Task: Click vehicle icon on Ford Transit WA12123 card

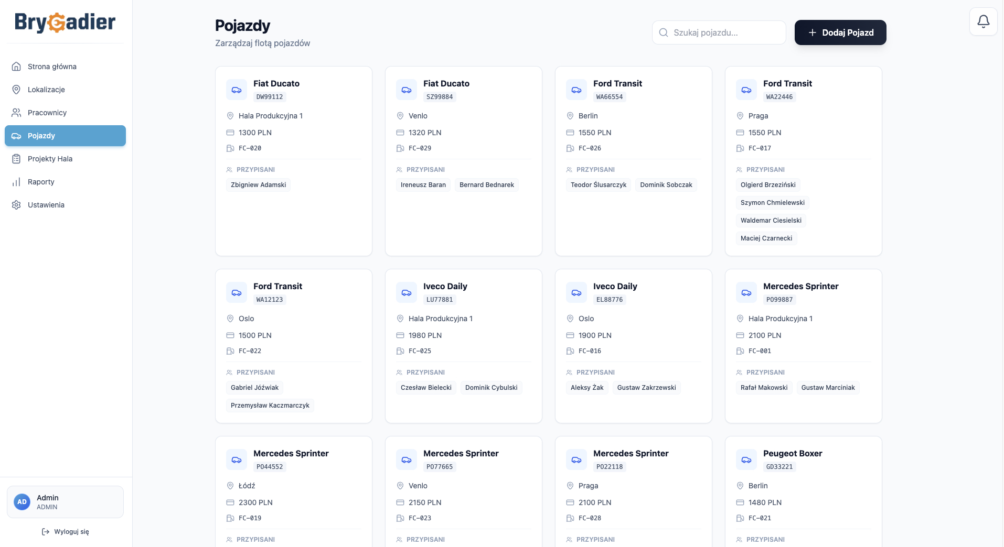Action: 237,292
